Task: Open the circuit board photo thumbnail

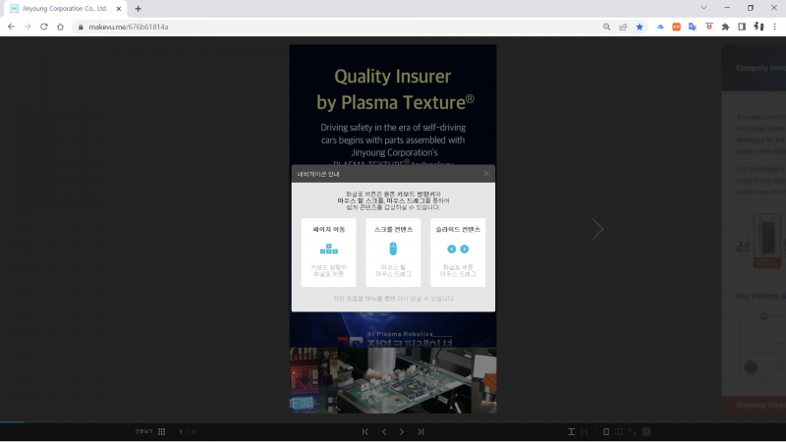Action: (405, 380)
